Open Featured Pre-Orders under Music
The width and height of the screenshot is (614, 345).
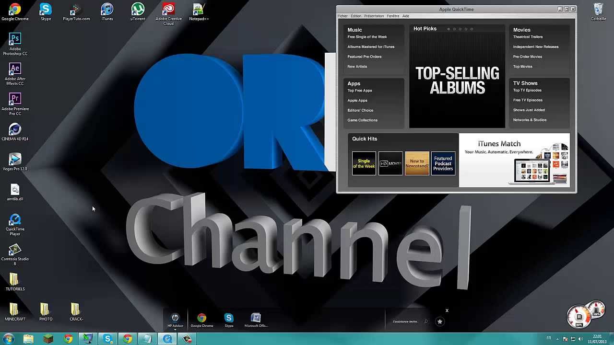point(365,57)
